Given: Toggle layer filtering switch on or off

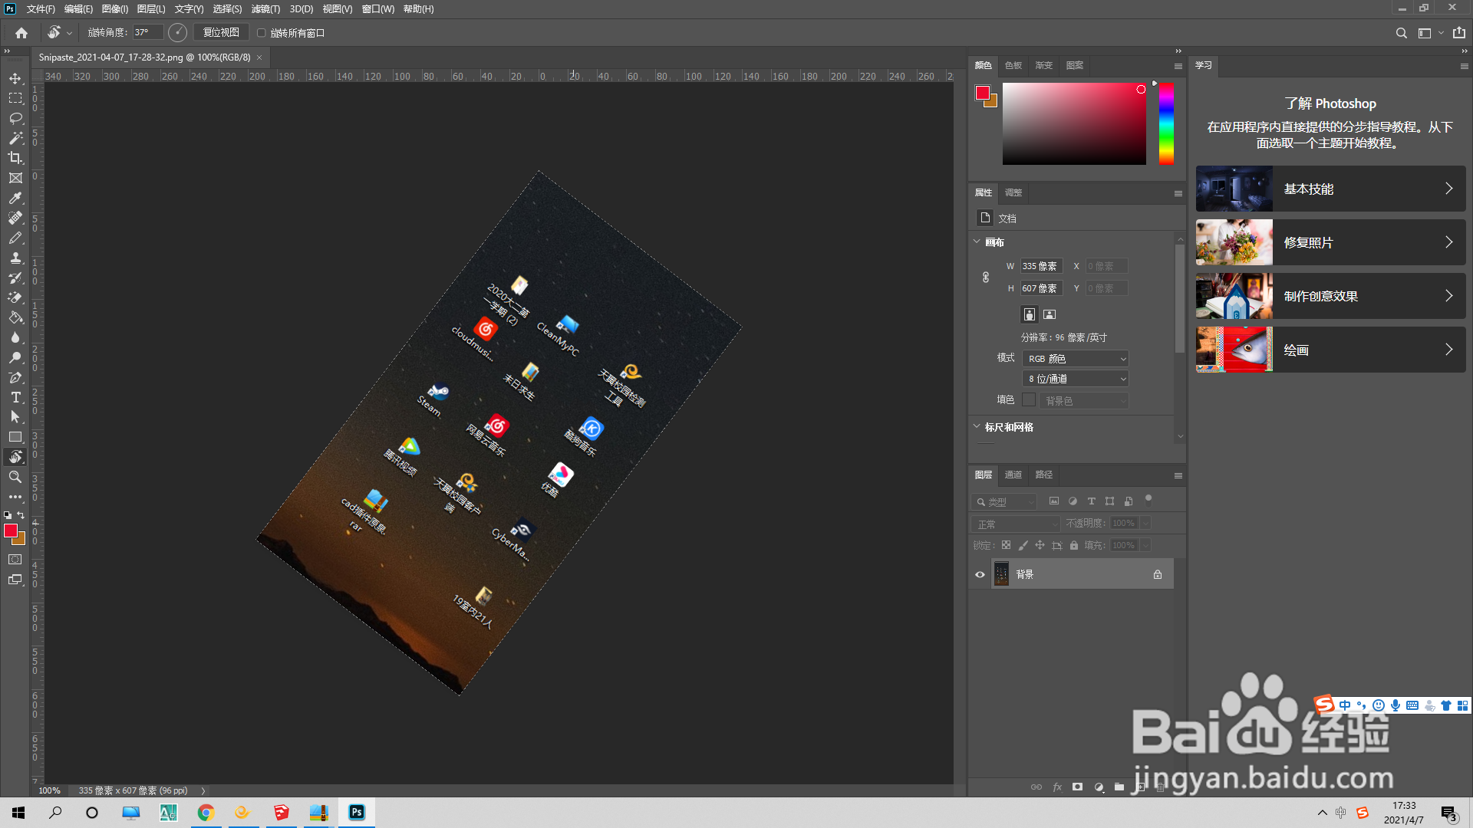Looking at the screenshot, I should [1148, 499].
